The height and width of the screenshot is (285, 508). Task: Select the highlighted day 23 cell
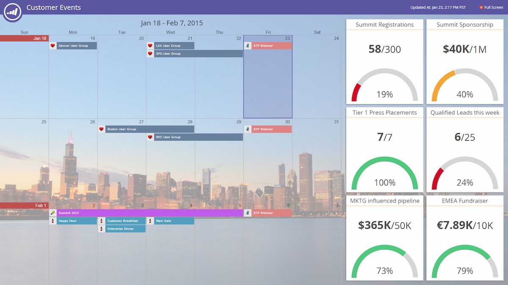[x=268, y=77]
